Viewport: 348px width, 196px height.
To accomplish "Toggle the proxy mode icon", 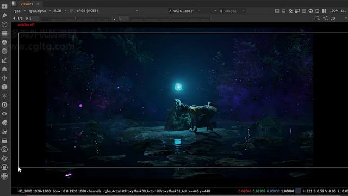I will 297,11.
